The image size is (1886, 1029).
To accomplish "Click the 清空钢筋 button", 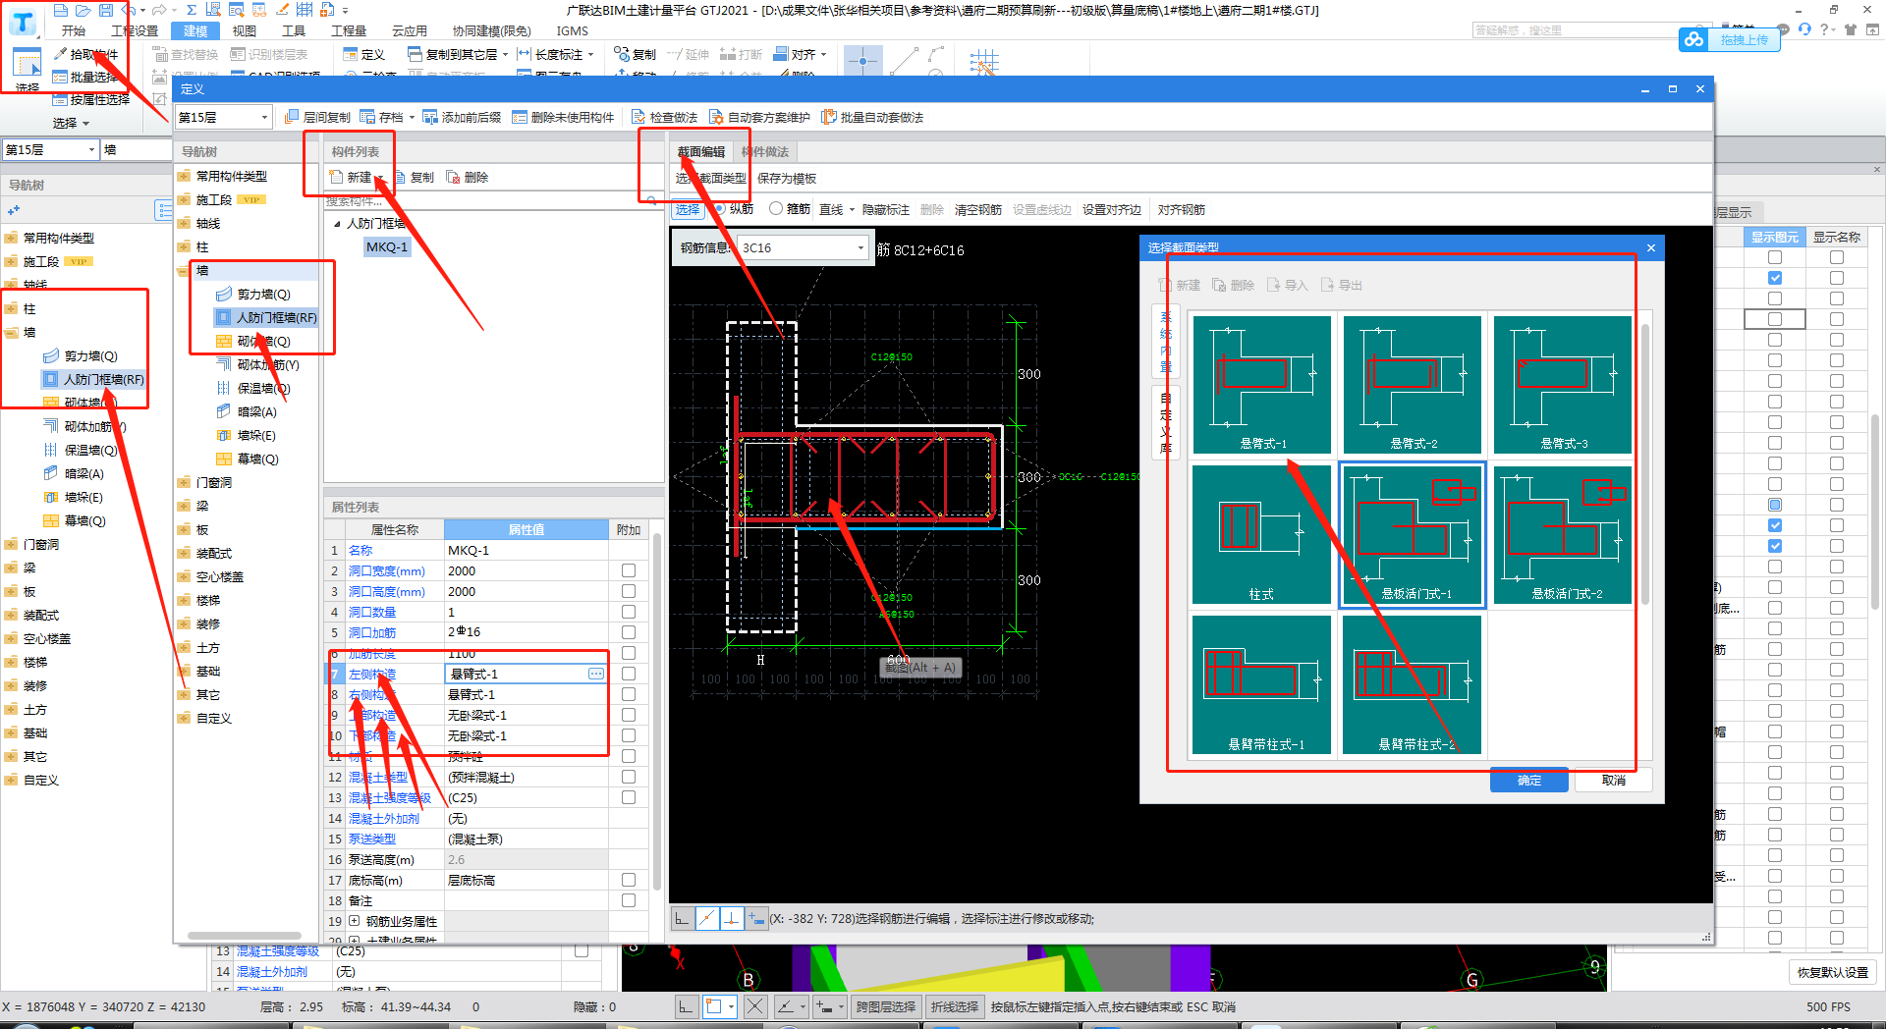I will coord(978,209).
